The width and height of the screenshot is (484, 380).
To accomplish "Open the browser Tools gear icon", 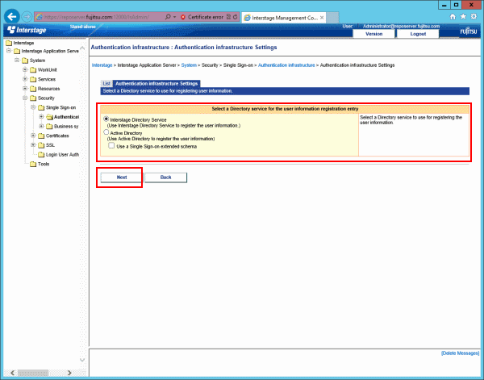I will (474, 17).
